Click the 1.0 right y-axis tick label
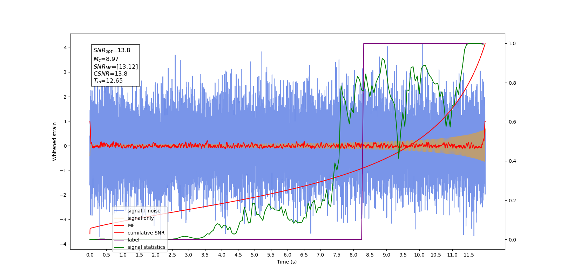 (512, 43)
